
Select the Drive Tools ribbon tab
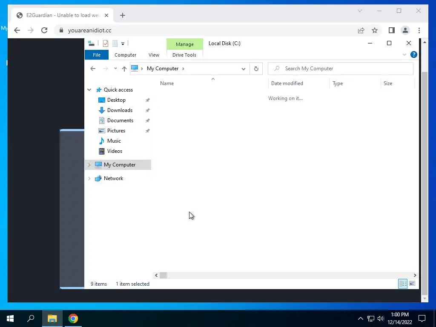click(x=184, y=55)
